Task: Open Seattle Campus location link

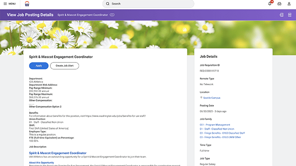Action: 212,98
